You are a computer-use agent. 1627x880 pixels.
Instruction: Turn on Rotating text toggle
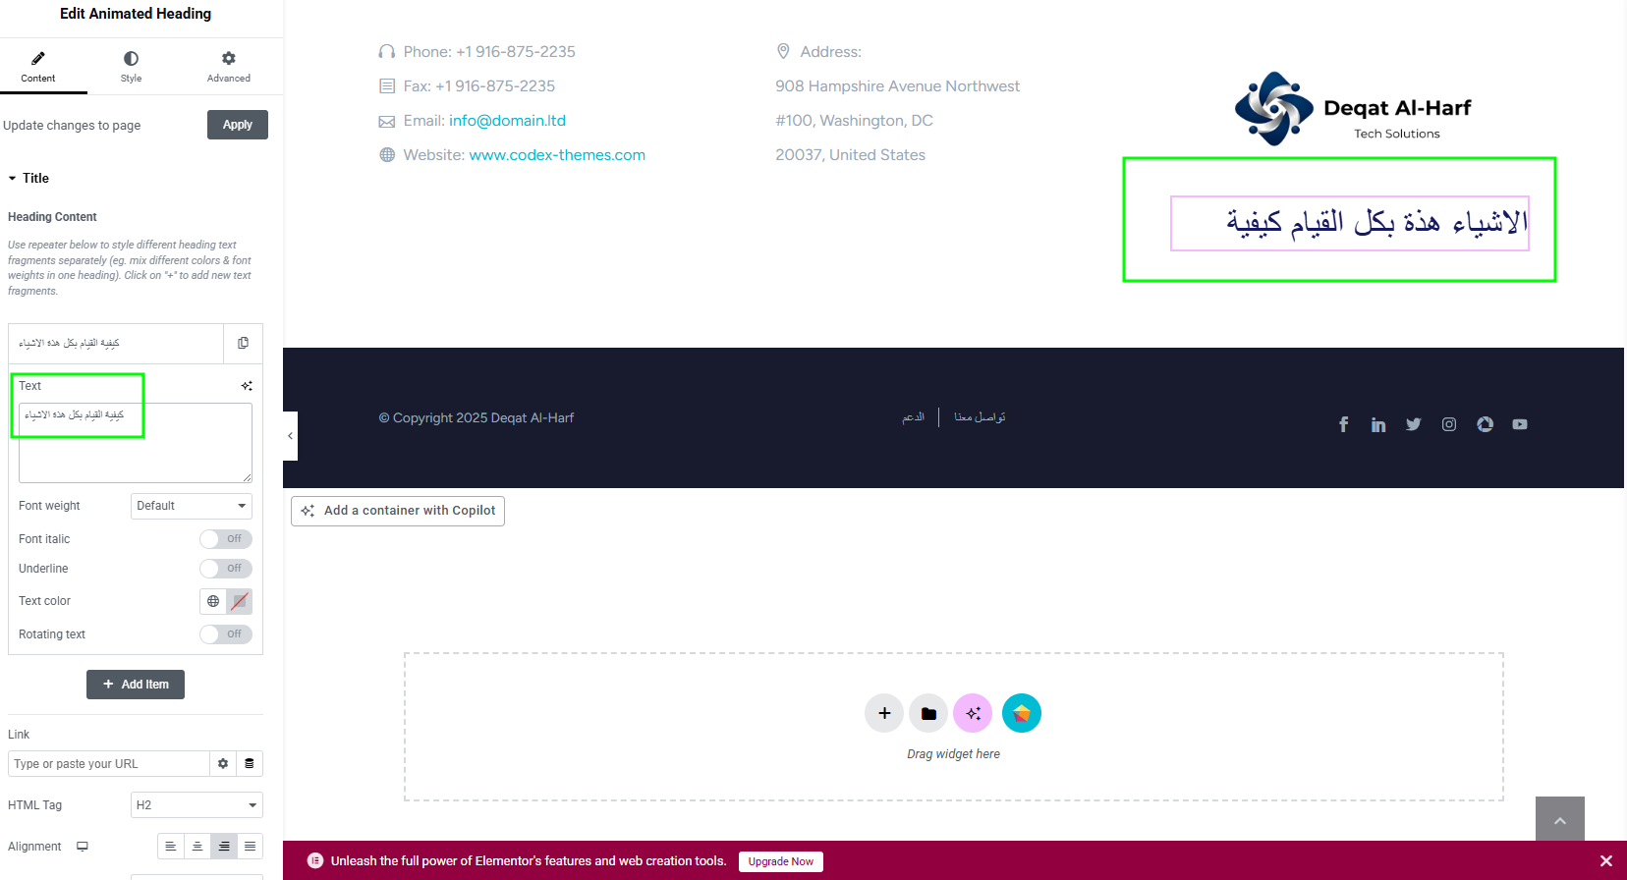(x=226, y=634)
